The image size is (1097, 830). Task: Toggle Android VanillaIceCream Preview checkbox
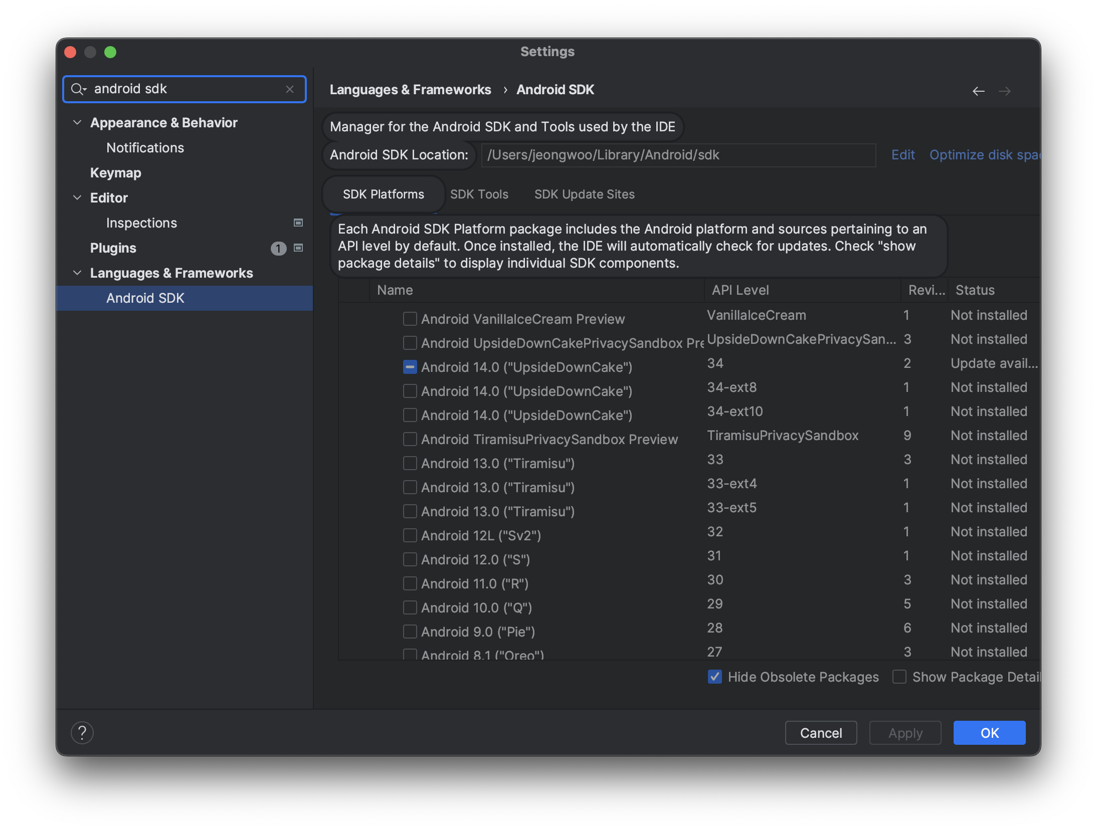410,319
